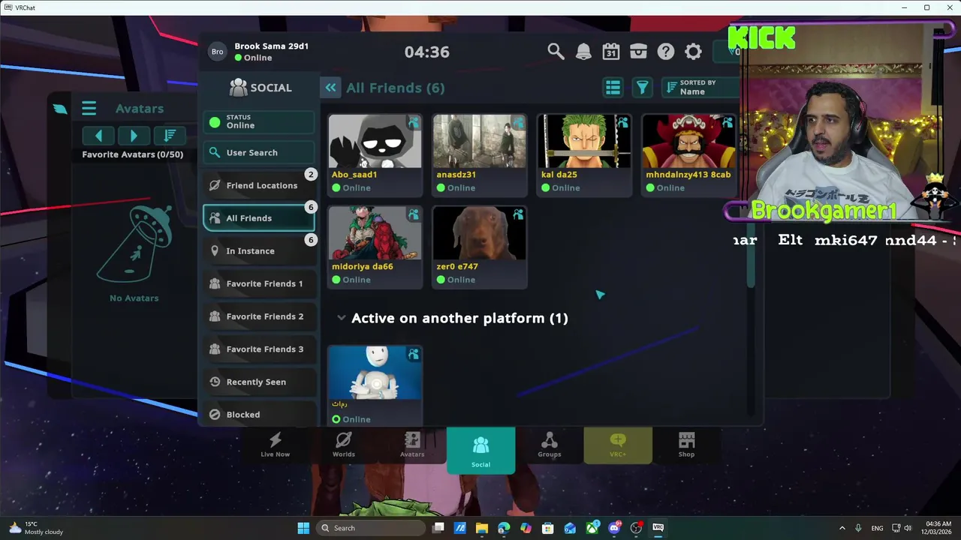Open File Explorer from taskbar

click(482, 528)
